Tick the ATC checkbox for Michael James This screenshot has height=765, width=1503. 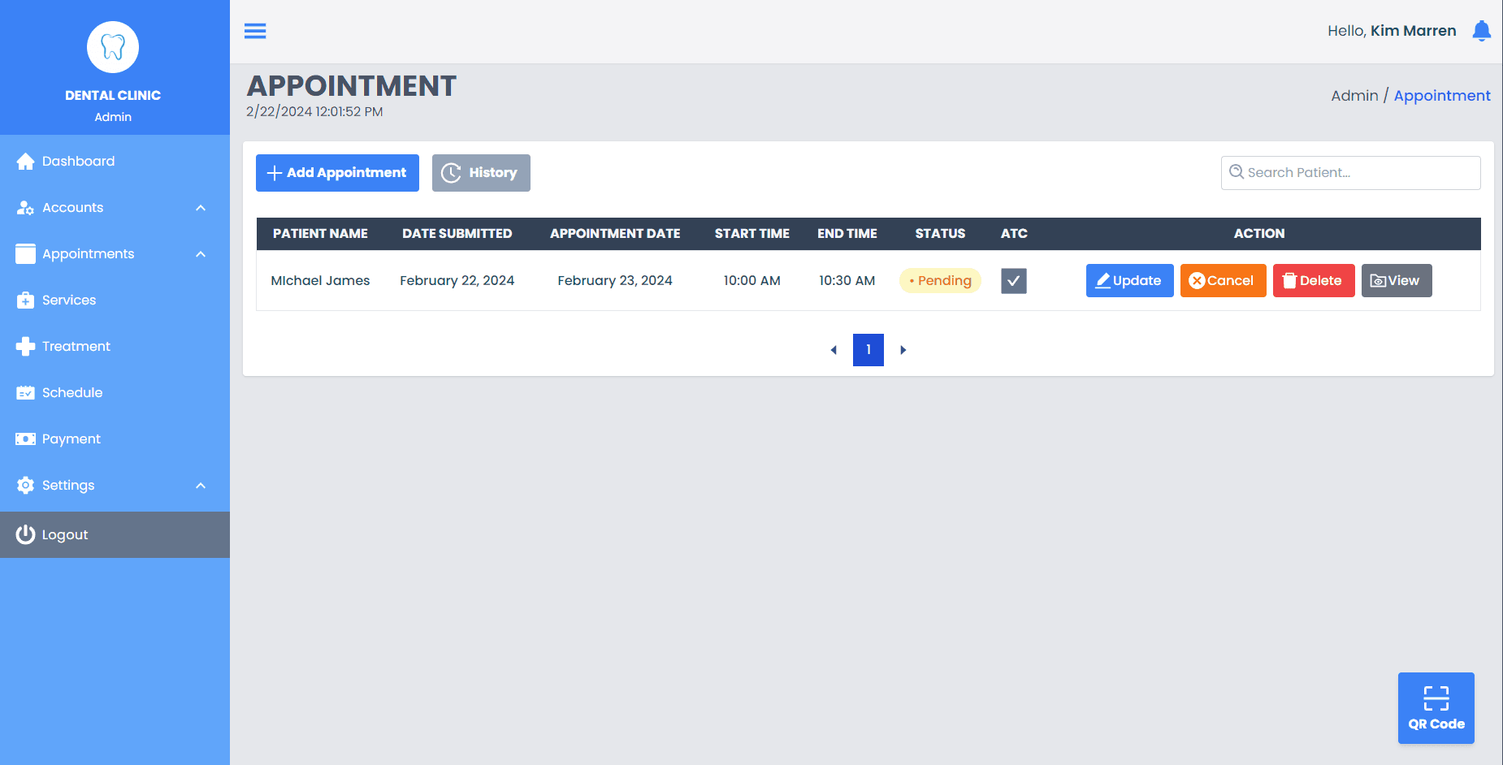coord(1014,281)
